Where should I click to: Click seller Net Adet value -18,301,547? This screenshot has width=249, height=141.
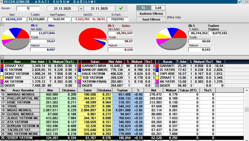pos(120,33)
